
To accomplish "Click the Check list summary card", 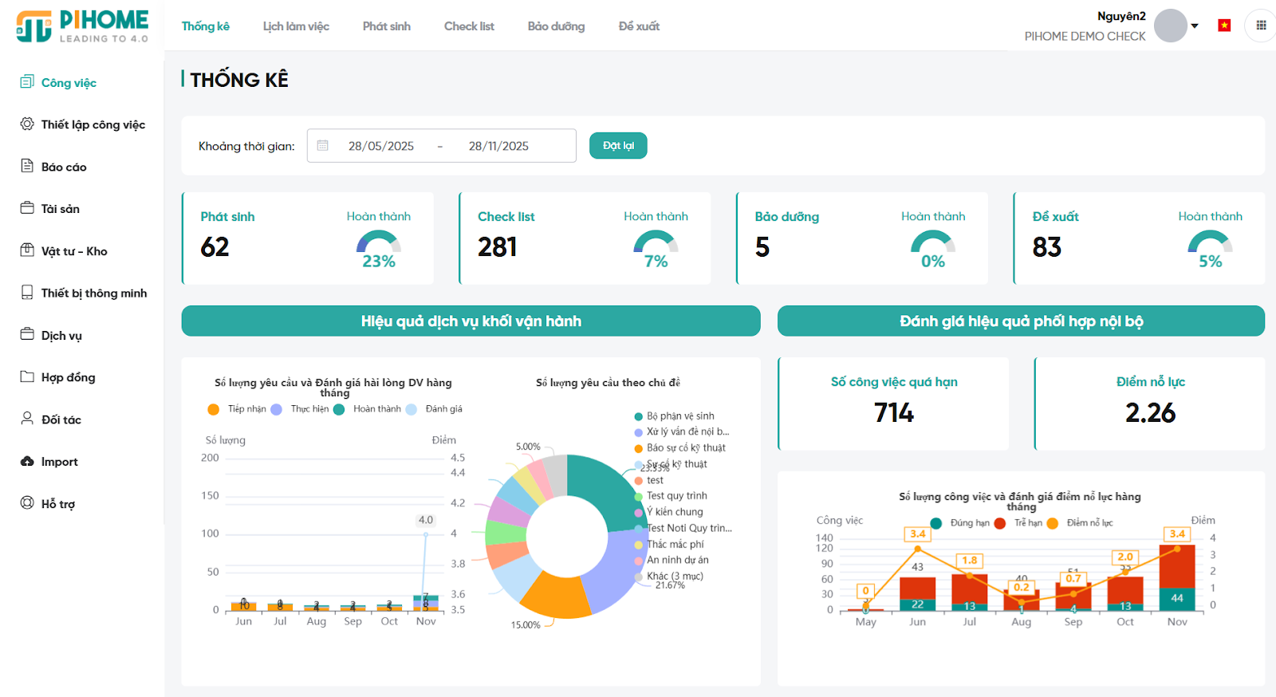I will click(585, 238).
